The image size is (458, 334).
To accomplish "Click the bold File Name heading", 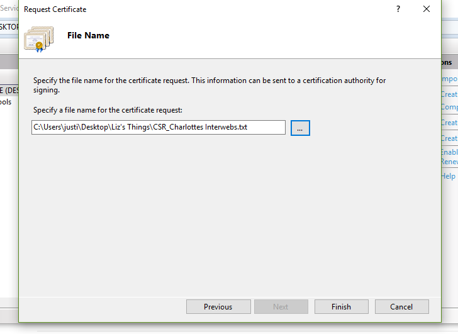I will [x=88, y=36].
